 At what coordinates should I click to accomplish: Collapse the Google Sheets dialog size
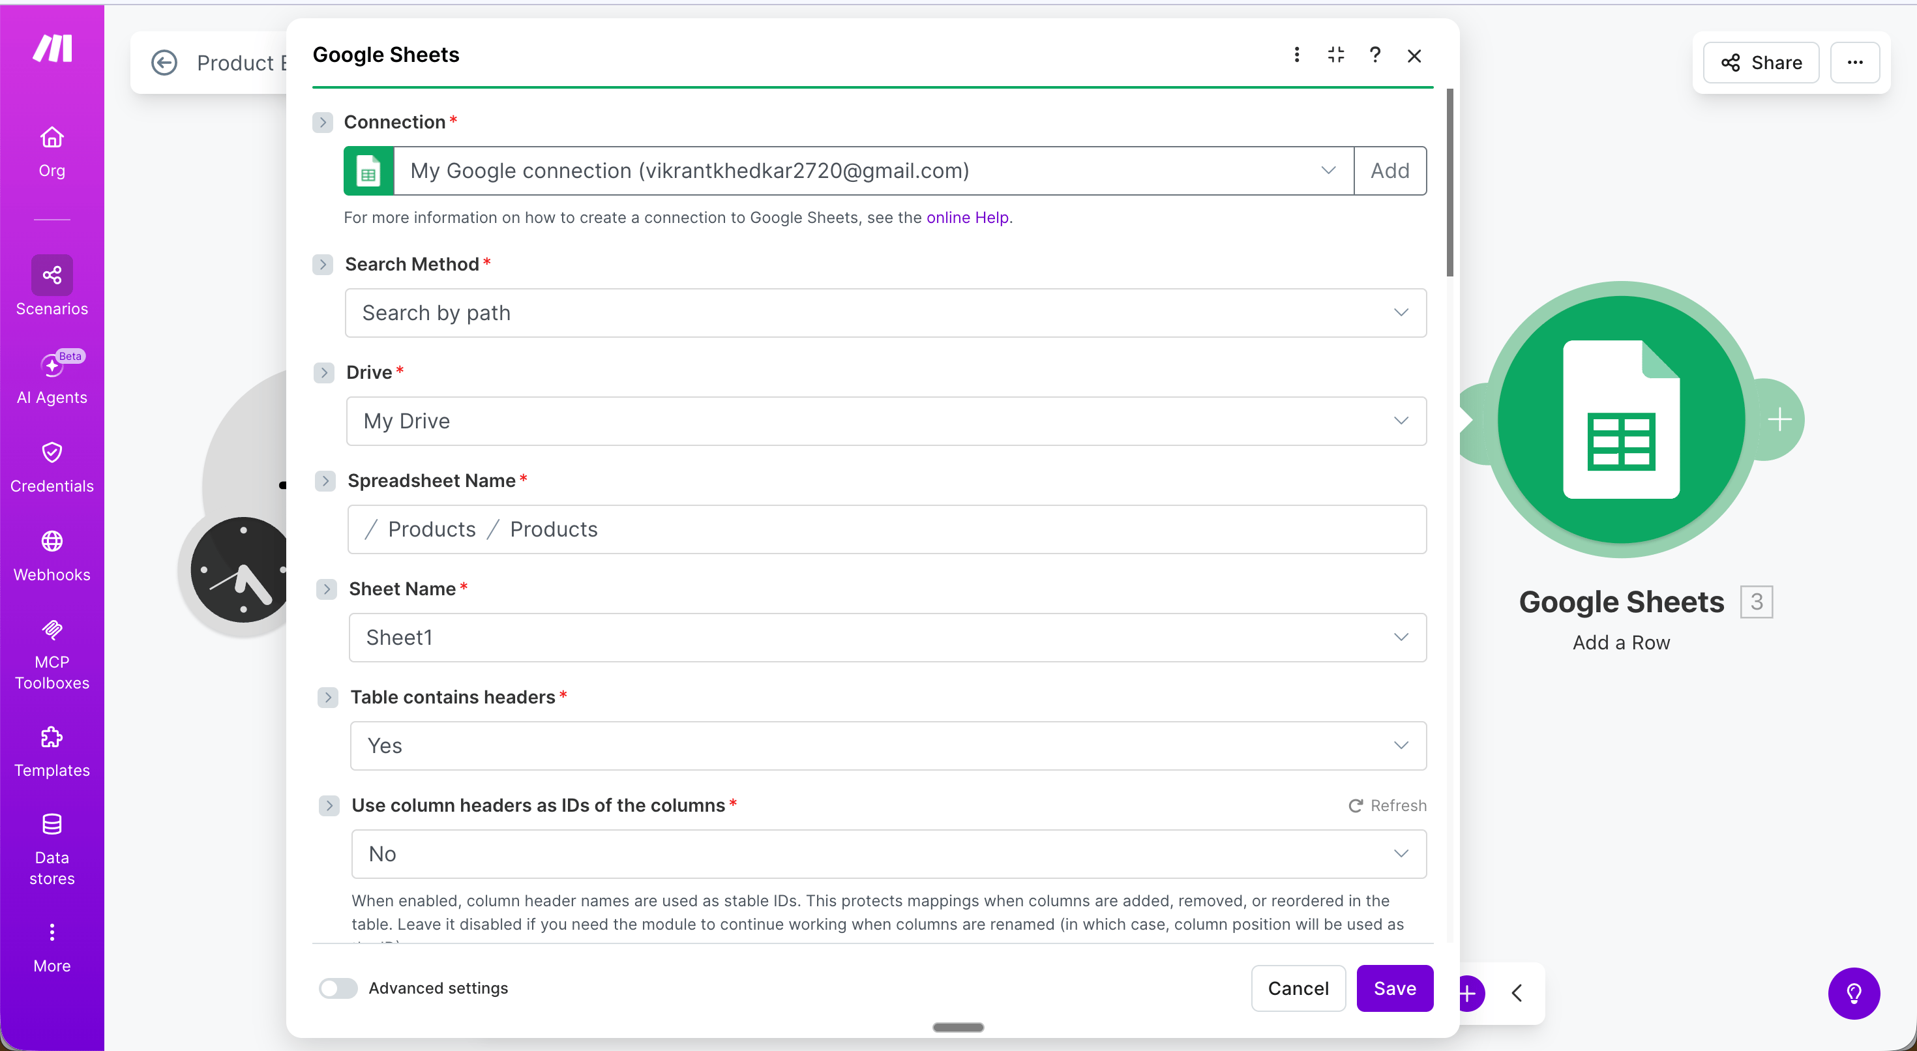(x=1336, y=55)
